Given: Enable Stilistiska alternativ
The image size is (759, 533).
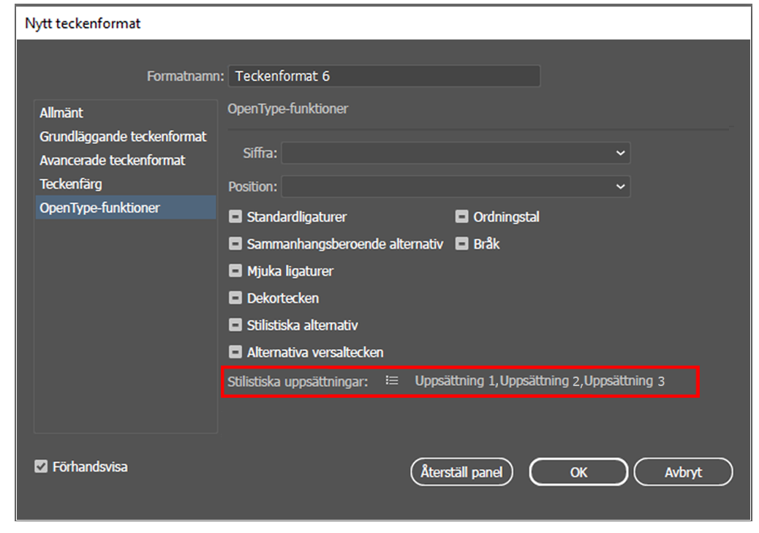Looking at the screenshot, I should click(x=235, y=325).
